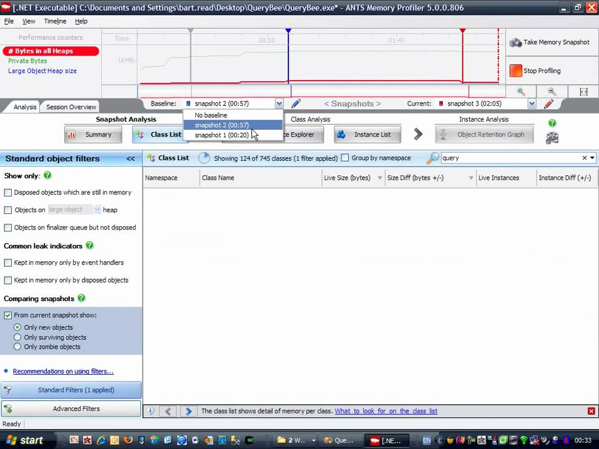Click the EN language indicator in taskbar
The image size is (599, 449).
click(427, 441)
